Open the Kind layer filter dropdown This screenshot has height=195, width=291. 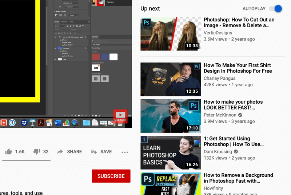[60, 26]
